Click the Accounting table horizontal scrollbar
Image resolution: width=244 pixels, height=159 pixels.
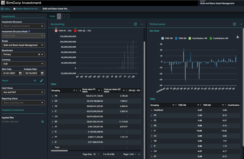pyautogui.click(x=59, y=151)
